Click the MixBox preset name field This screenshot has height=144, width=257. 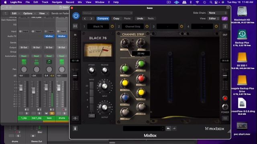pyautogui.click(x=142, y=128)
